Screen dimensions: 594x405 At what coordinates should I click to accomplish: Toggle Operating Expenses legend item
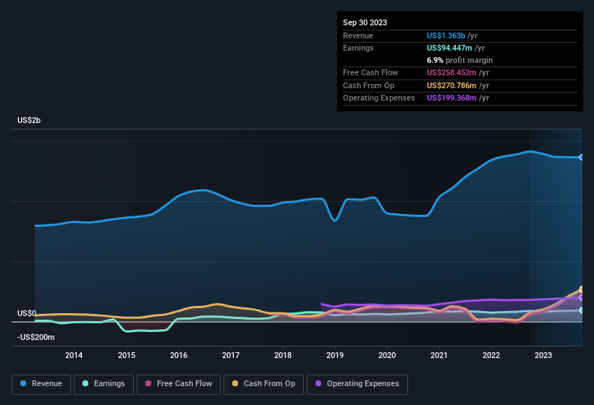[357, 383]
